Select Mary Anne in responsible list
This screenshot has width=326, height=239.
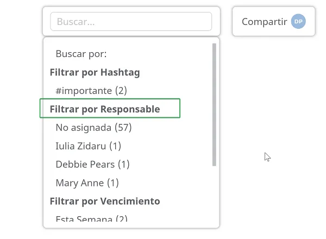point(87,183)
